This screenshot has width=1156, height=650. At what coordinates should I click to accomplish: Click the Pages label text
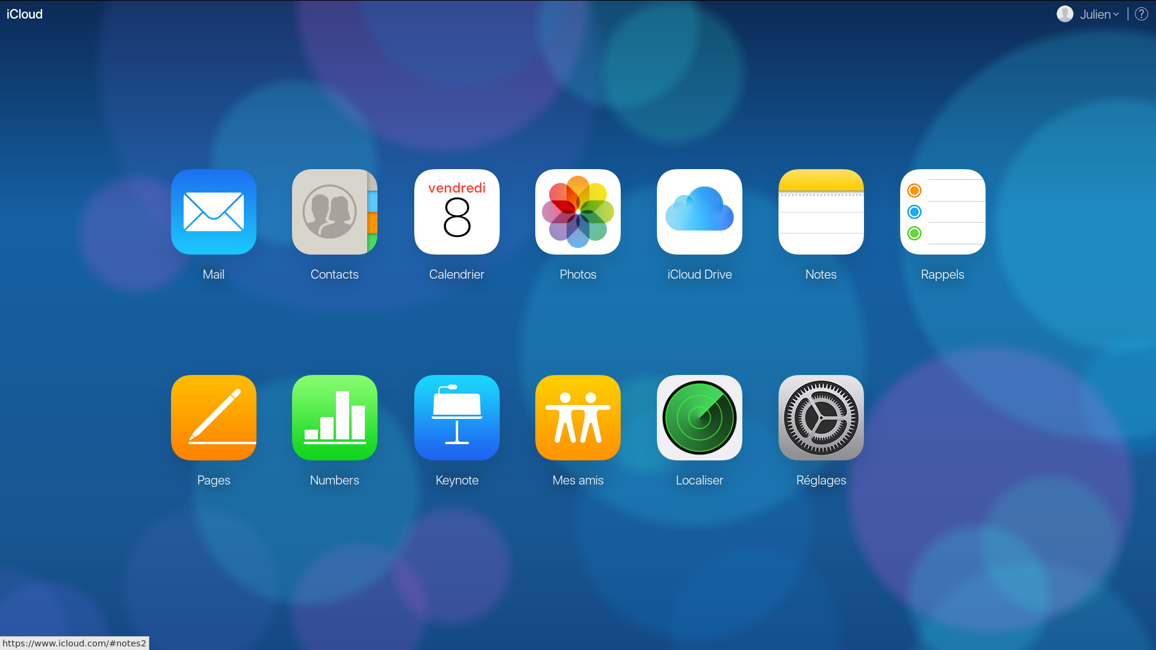coord(214,481)
